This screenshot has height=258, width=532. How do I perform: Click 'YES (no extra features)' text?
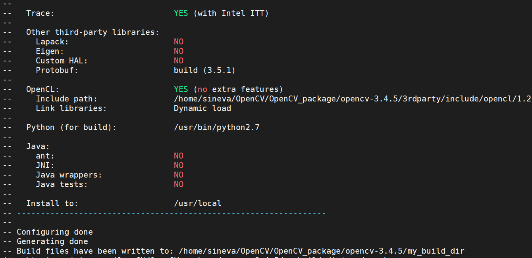pos(228,89)
